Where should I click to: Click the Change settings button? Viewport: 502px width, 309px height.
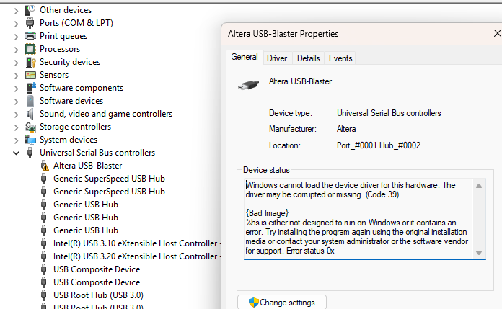281,303
